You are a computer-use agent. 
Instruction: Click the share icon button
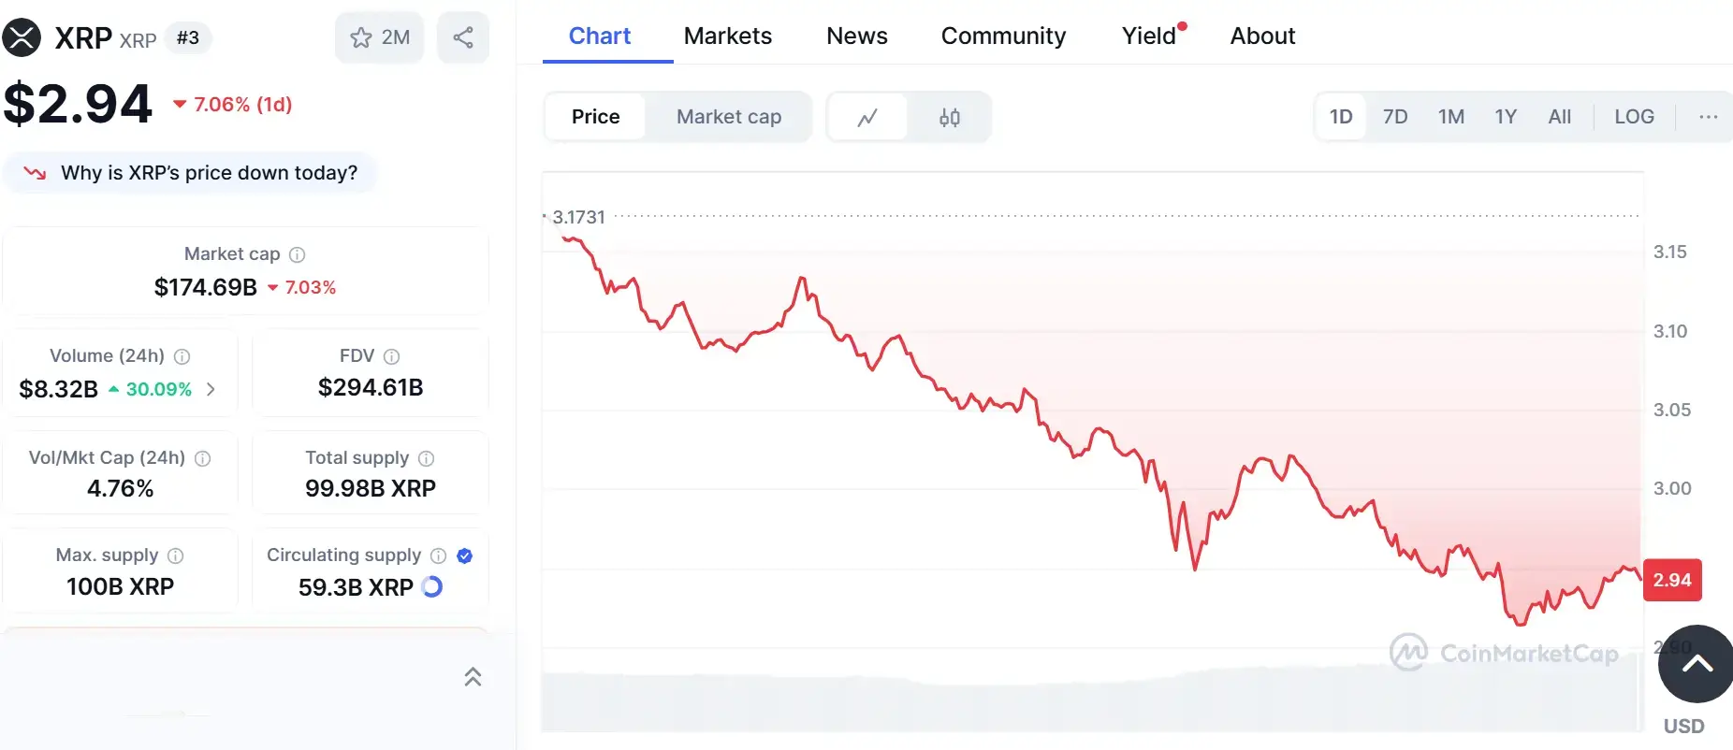(x=463, y=37)
